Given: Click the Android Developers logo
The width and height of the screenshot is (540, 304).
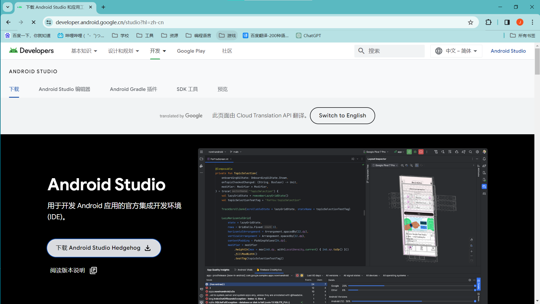Looking at the screenshot, I should [x=31, y=51].
